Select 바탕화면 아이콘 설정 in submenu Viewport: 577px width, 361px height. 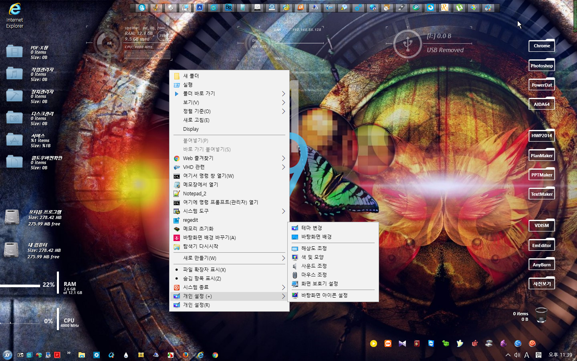coord(333,295)
